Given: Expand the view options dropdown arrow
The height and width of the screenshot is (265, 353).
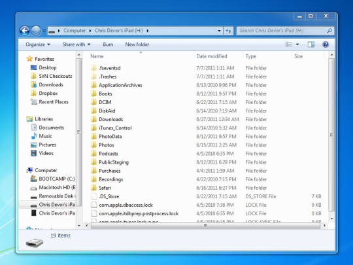Looking at the screenshot, I should coord(297,44).
